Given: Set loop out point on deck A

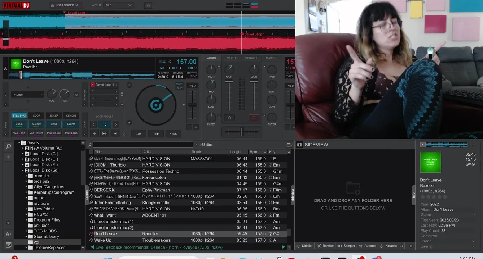Looking at the screenshot, I should click(115, 133).
